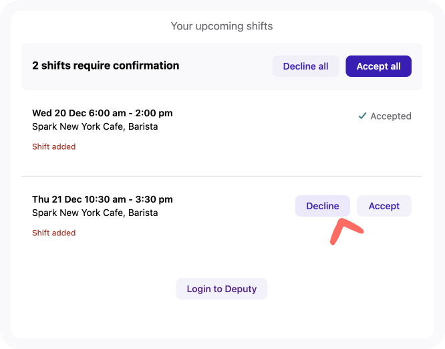
Task: Click the green checkmark next to Accepted
Action: tap(362, 116)
